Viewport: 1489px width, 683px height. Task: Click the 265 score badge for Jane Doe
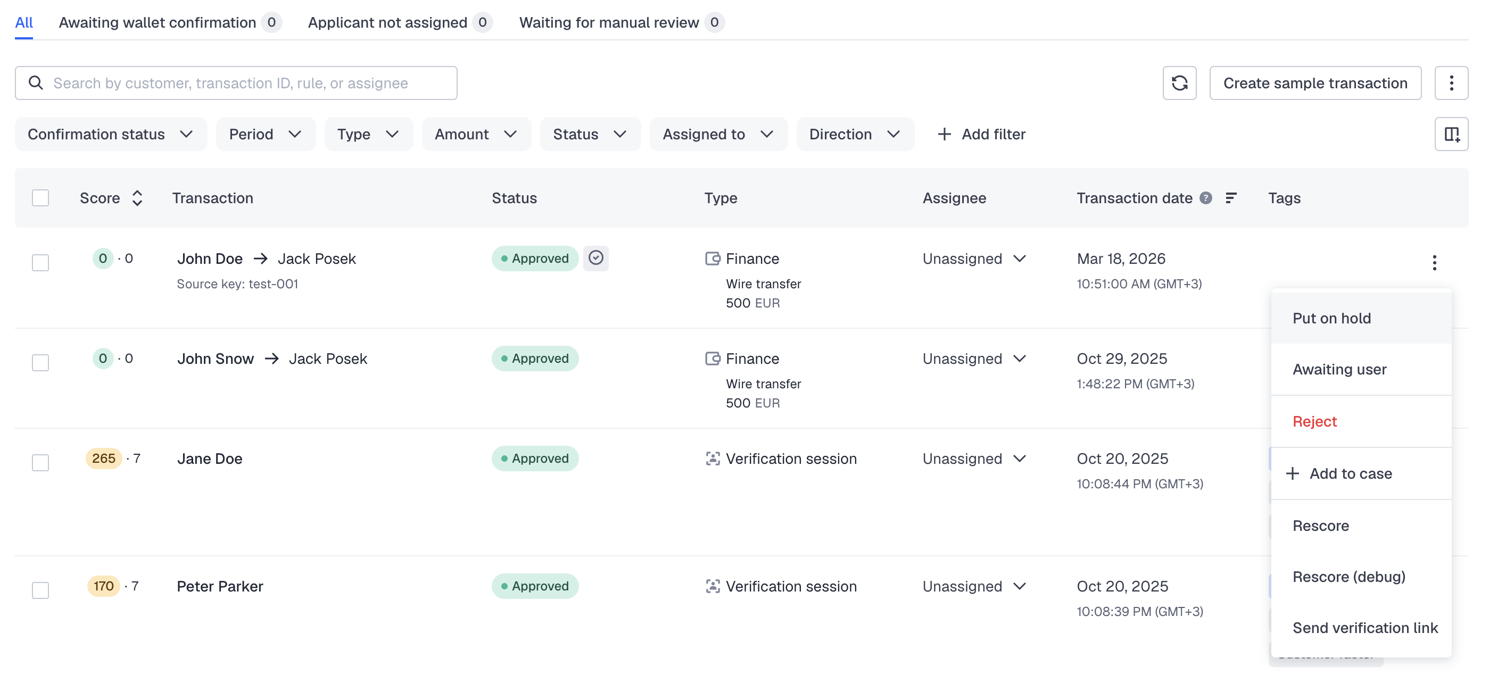(x=103, y=458)
